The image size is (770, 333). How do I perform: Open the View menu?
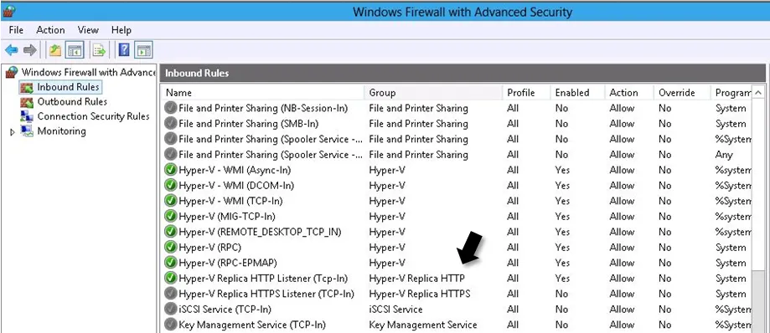tap(88, 30)
